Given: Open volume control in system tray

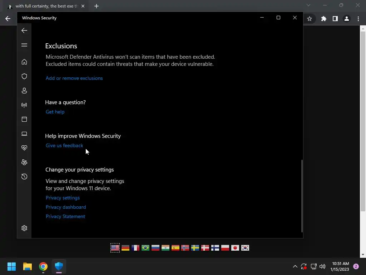Looking at the screenshot, I should 322,266.
